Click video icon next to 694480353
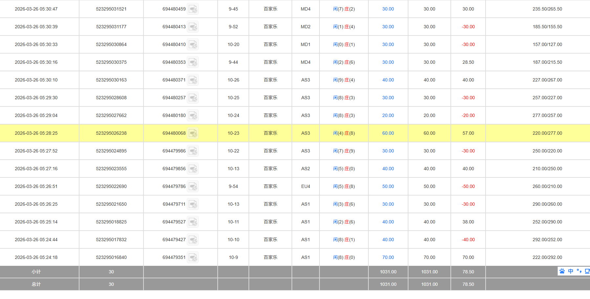This screenshot has height=299, width=590. 193,62
